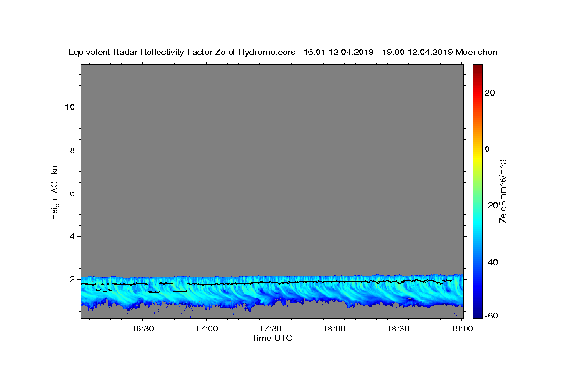
Task: Click the black cloud-base line near 18:00
Action: pos(334,282)
